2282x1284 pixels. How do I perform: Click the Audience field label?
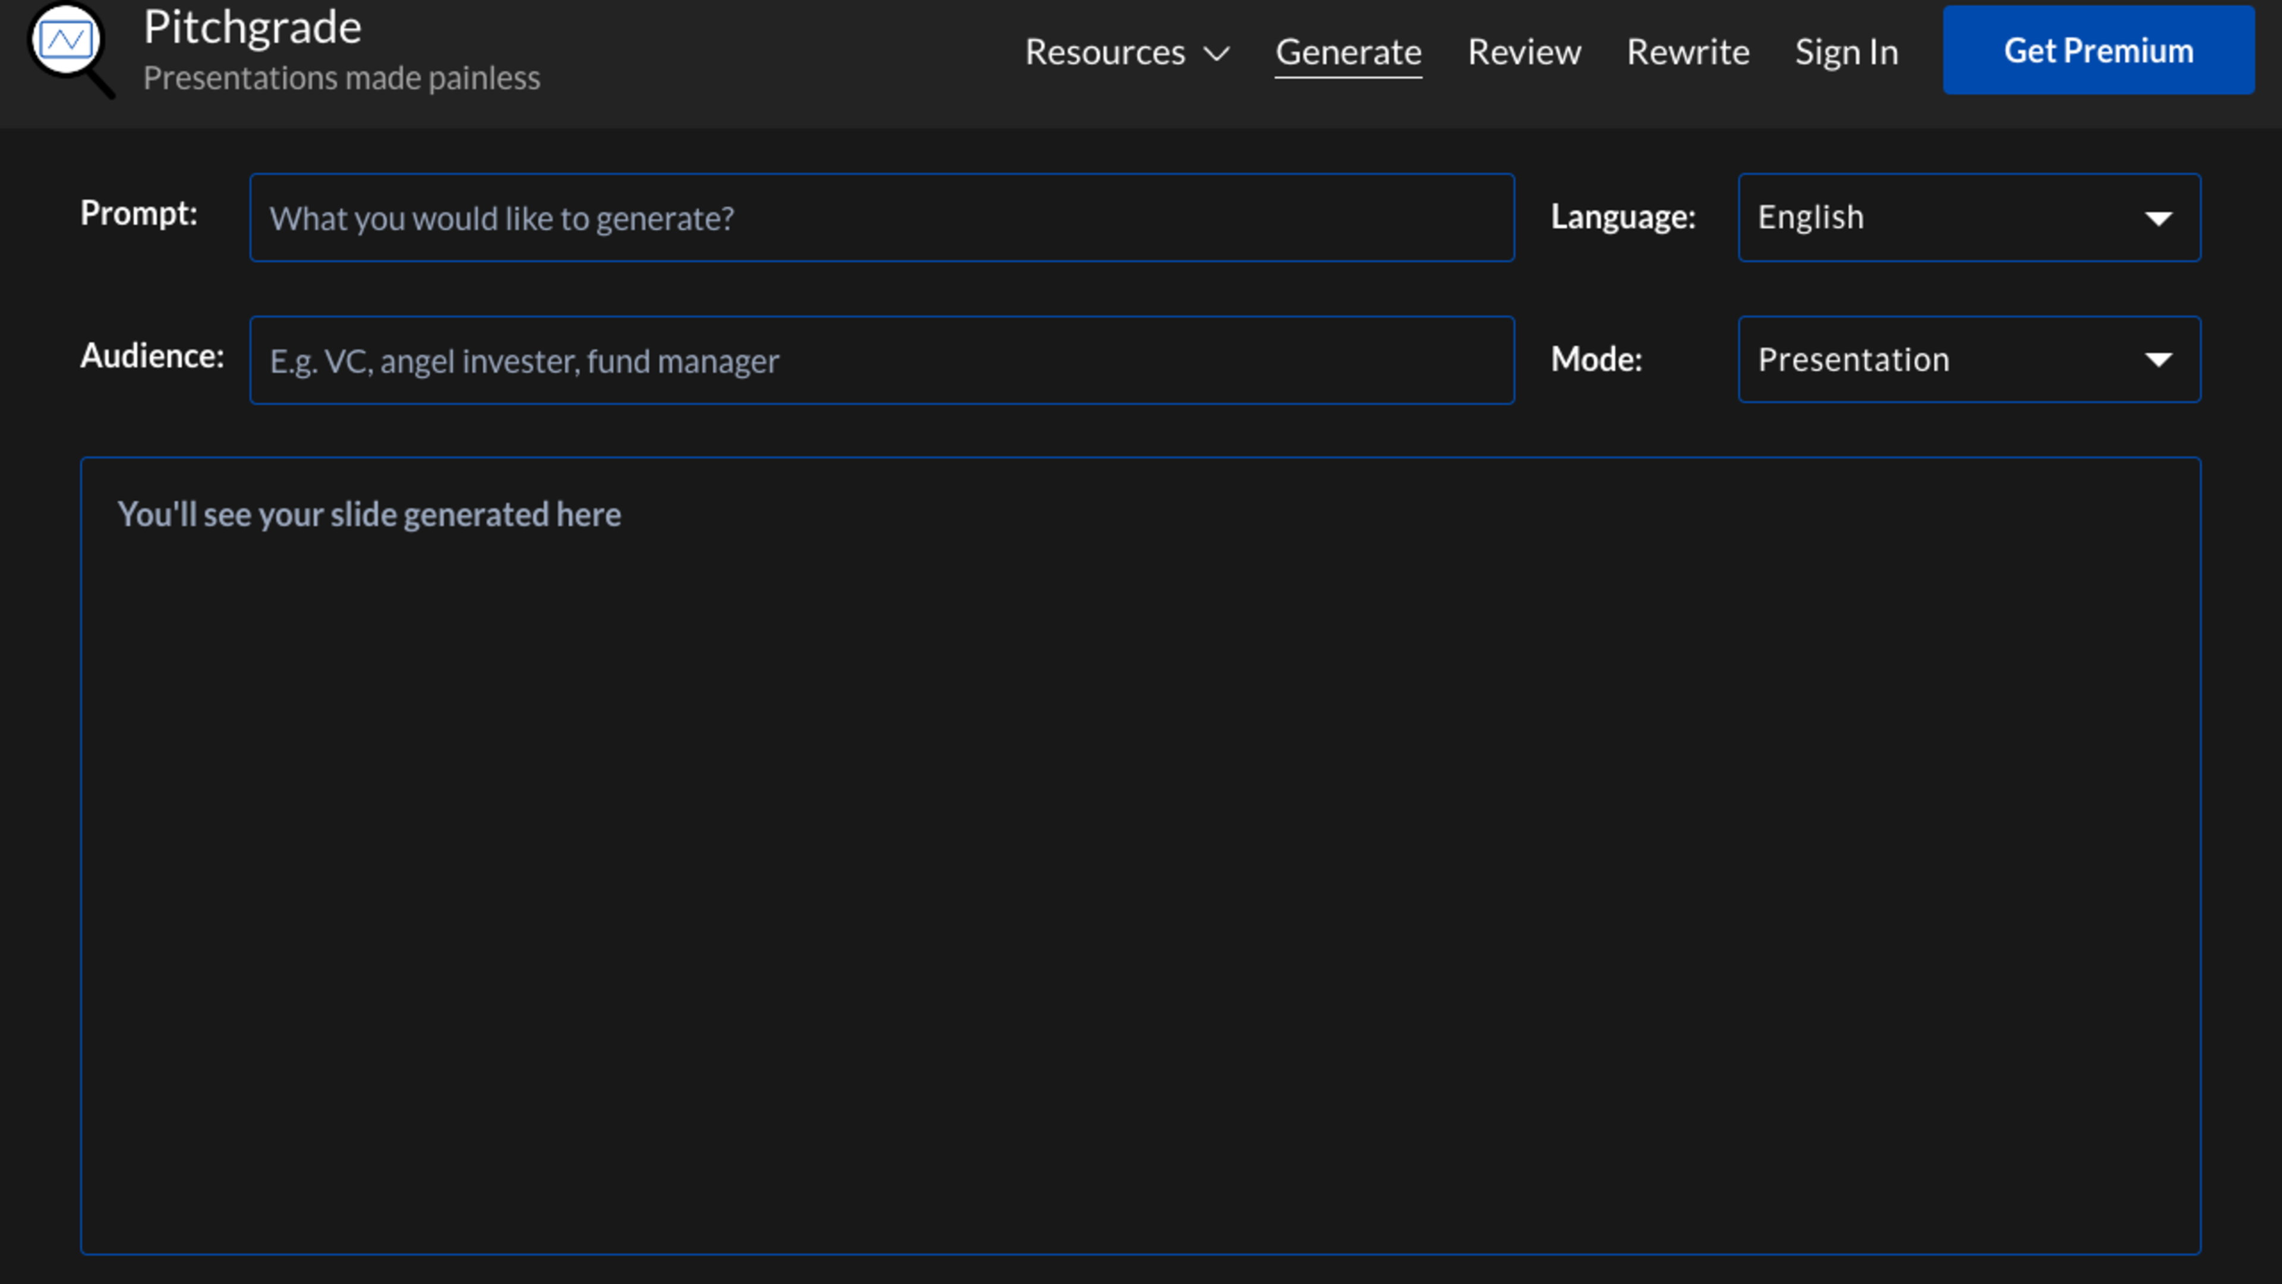pos(152,356)
